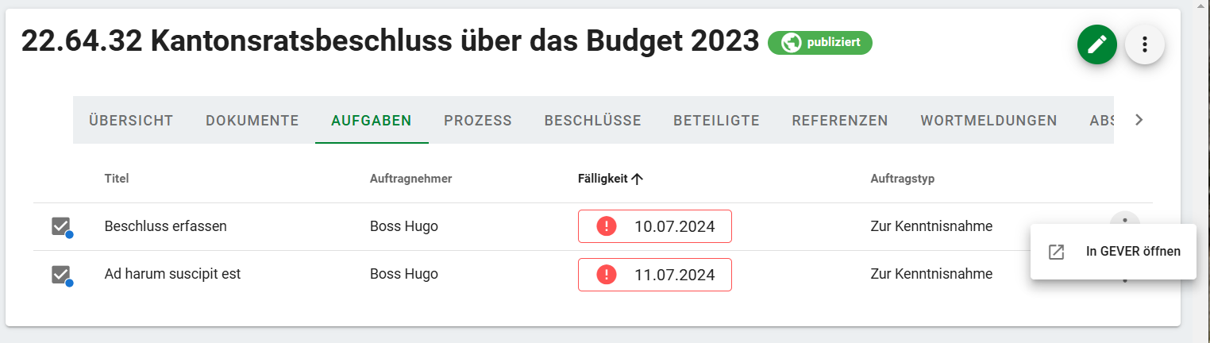Open the 'Beschluss erfassen' task title
The height and width of the screenshot is (343, 1210).
click(x=165, y=226)
